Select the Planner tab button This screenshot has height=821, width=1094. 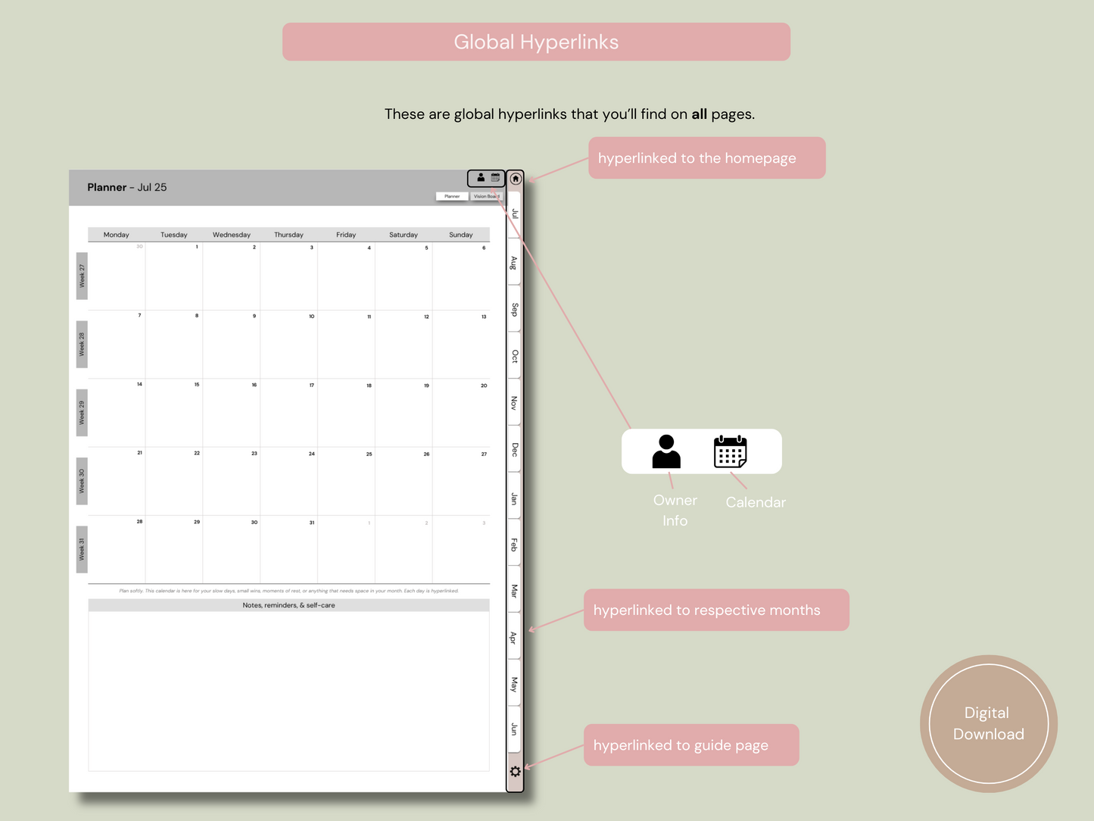pos(452,196)
